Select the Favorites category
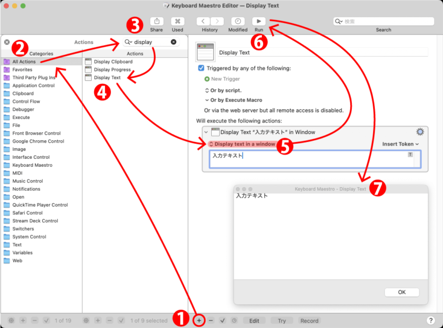 point(22,69)
